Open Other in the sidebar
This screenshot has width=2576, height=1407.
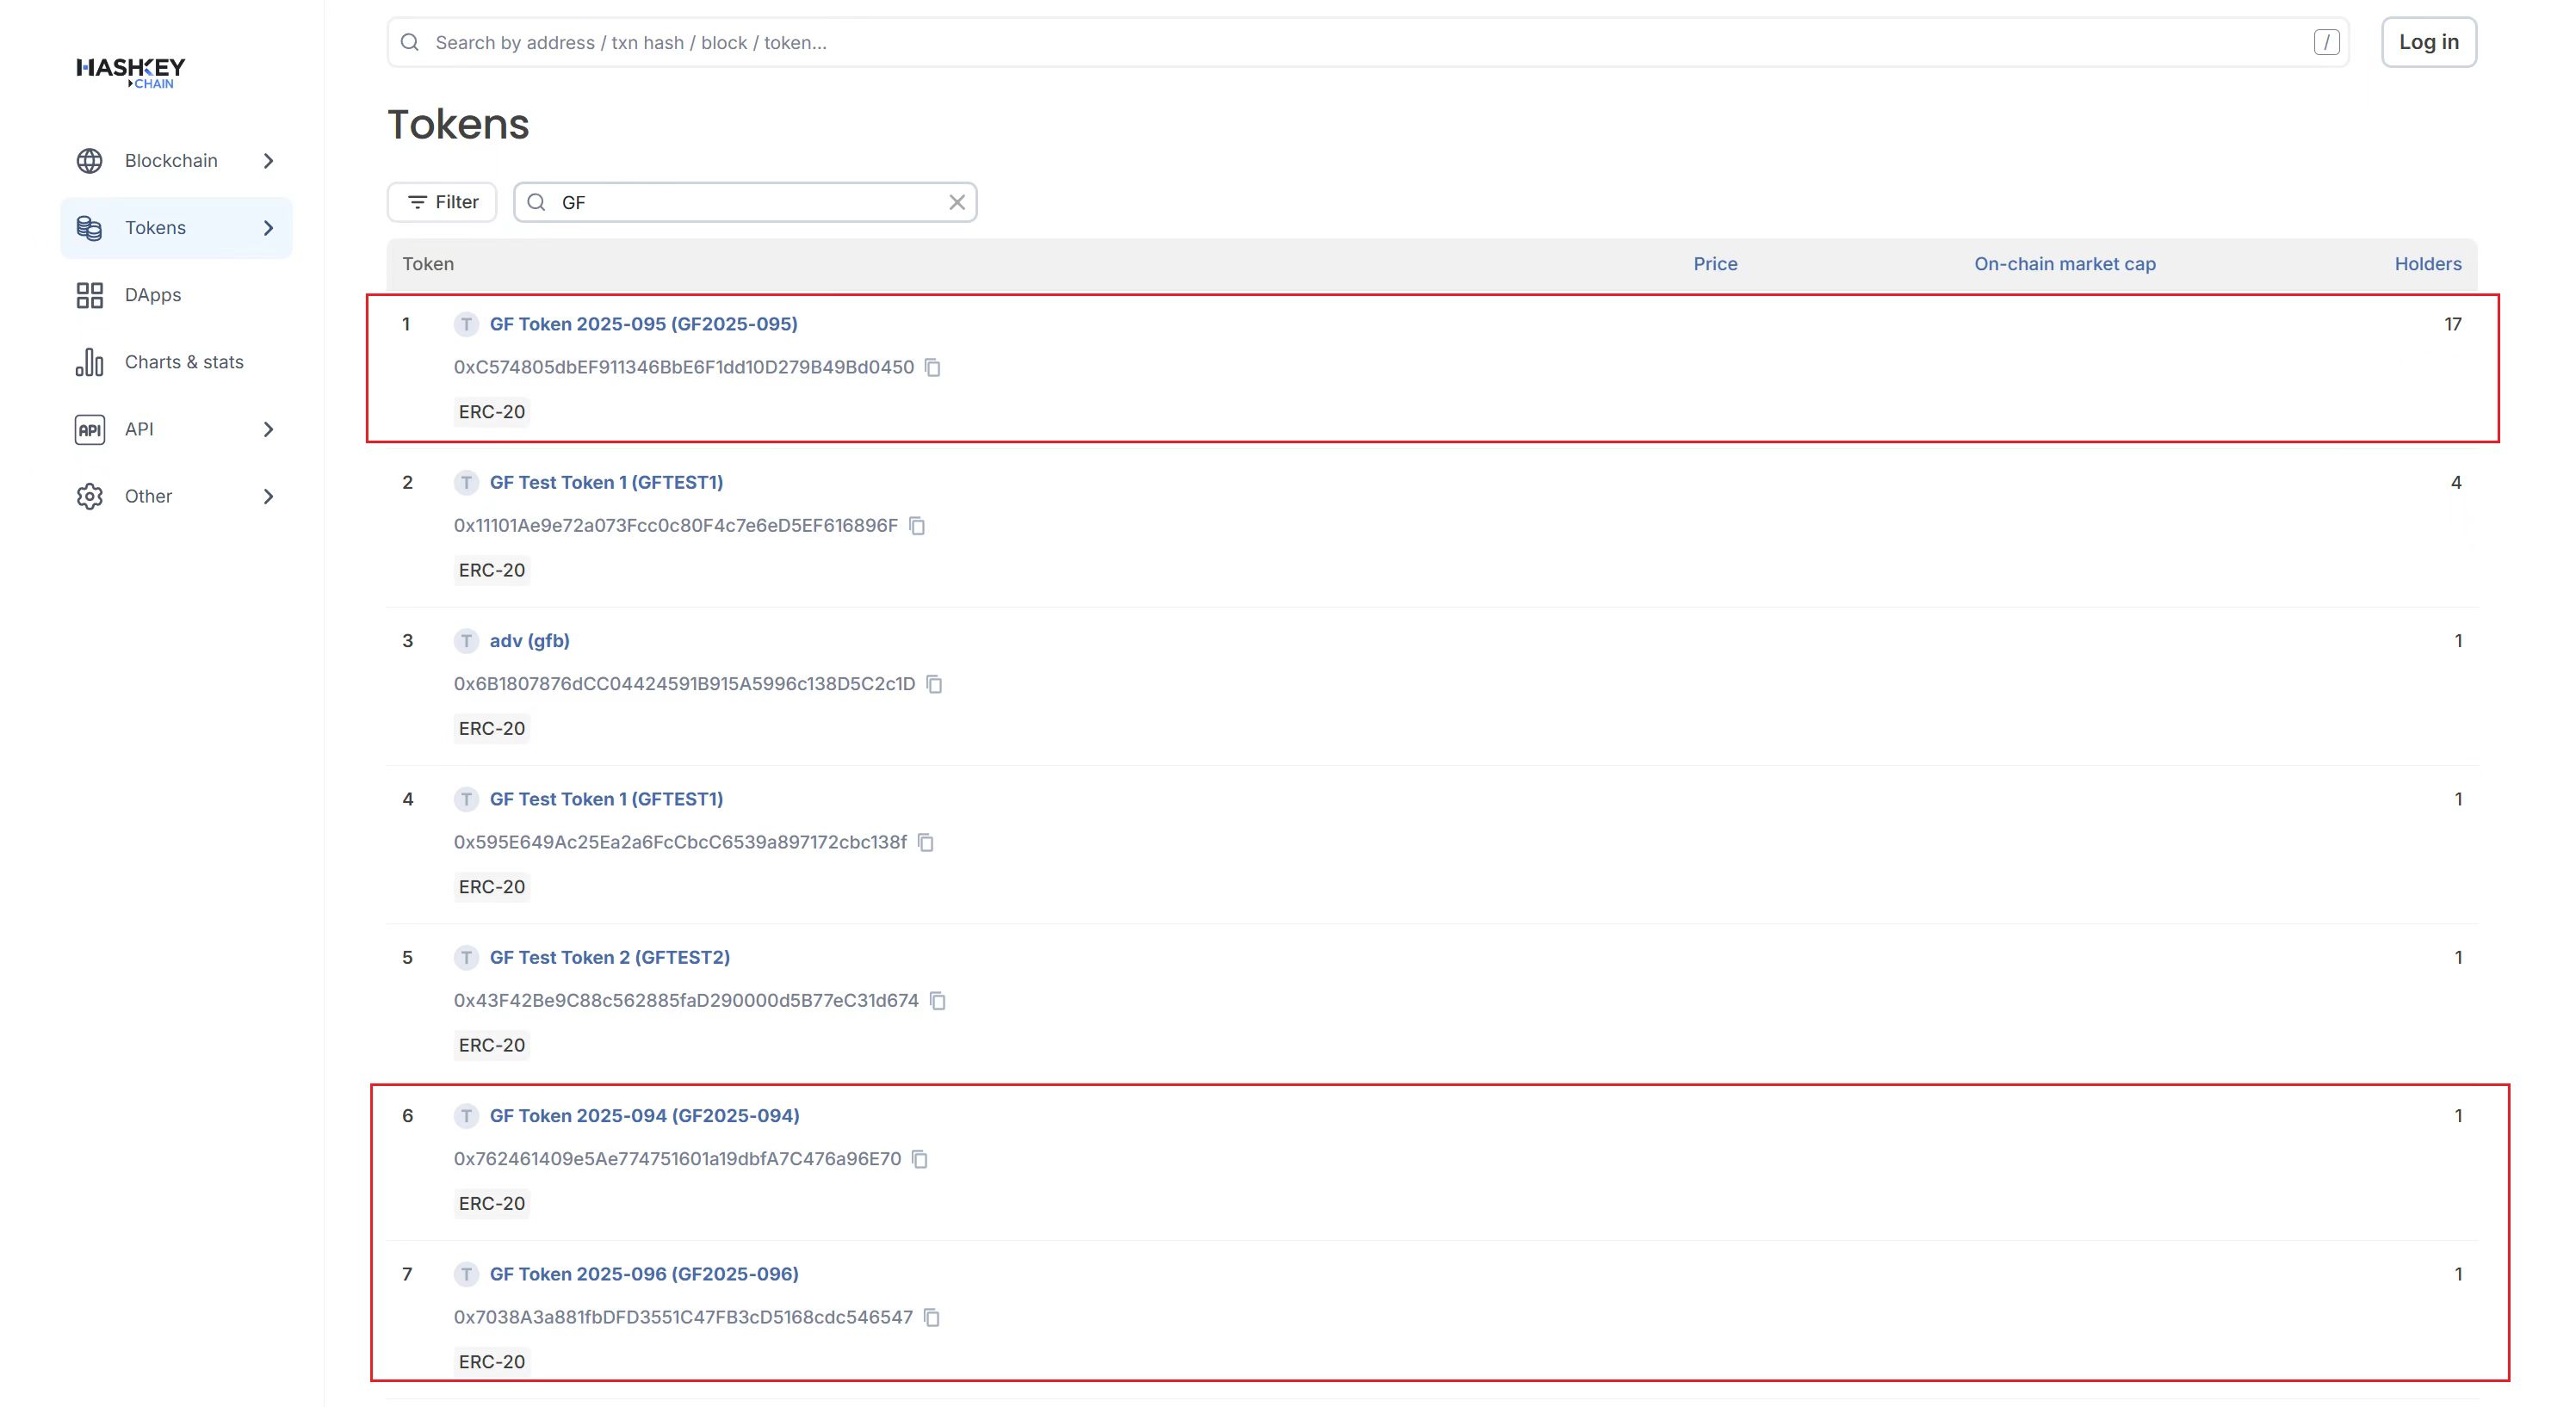(x=176, y=496)
